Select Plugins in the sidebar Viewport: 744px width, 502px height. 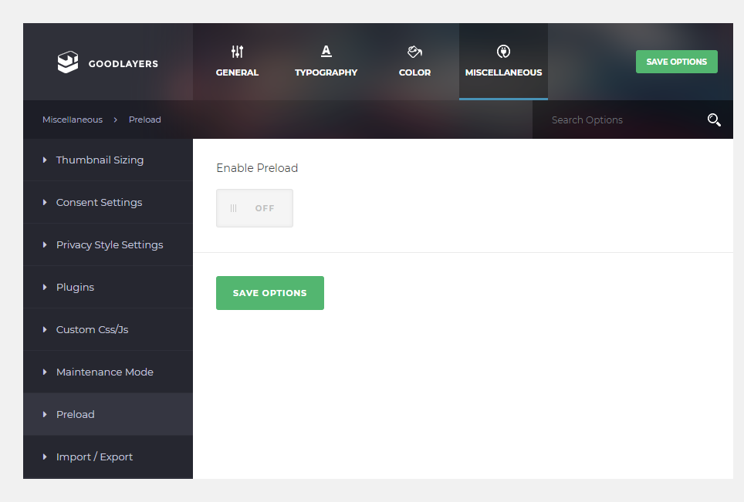point(108,288)
